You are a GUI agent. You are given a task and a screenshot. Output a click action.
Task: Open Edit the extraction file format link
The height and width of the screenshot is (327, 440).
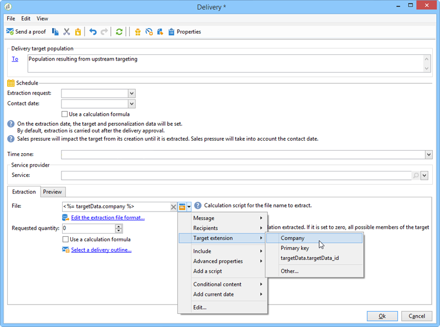coord(108,218)
